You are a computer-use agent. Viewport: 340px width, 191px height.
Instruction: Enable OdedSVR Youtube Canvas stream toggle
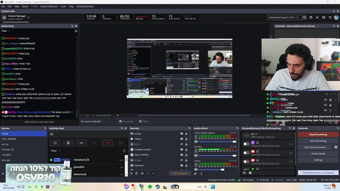pyautogui.click(x=246, y=153)
